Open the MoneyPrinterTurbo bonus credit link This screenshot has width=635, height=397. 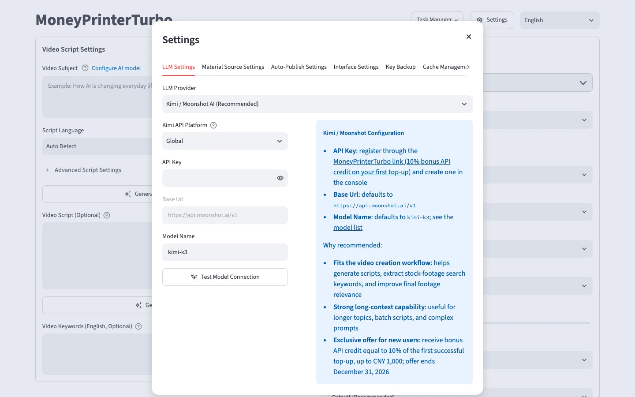click(x=392, y=167)
